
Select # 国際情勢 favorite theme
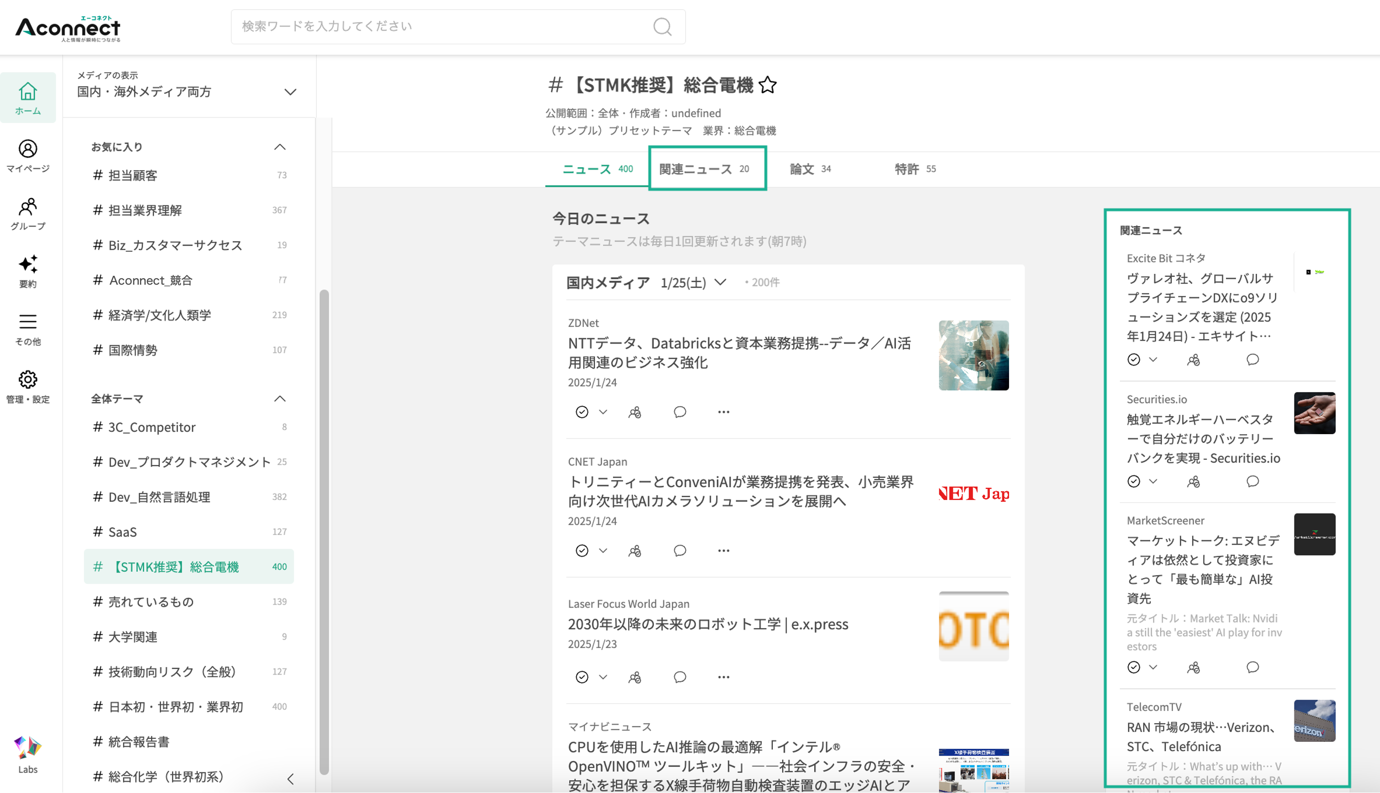coord(188,350)
